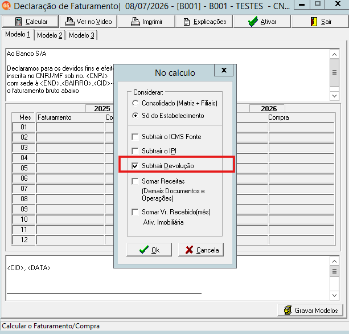Click the printer icon on Imprimir
The height and width of the screenshot is (334, 349).
coord(136,22)
